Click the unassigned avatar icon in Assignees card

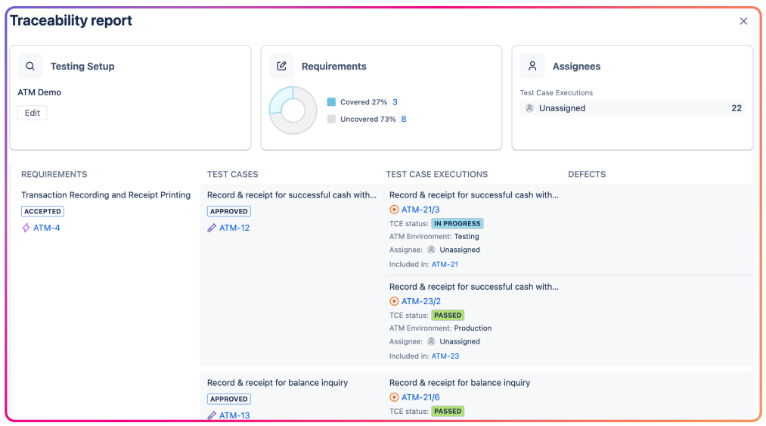click(x=529, y=108)
